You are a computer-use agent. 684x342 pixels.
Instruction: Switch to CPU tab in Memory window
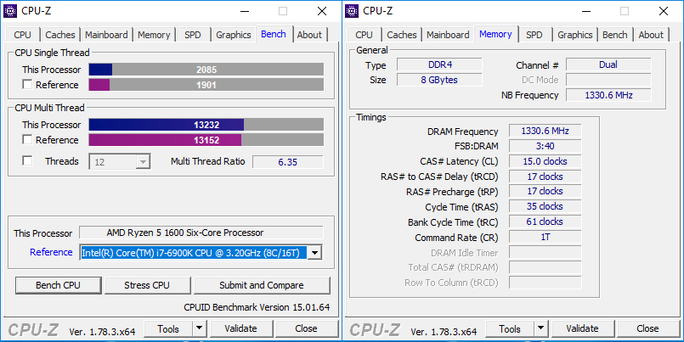tap(364, 35)
